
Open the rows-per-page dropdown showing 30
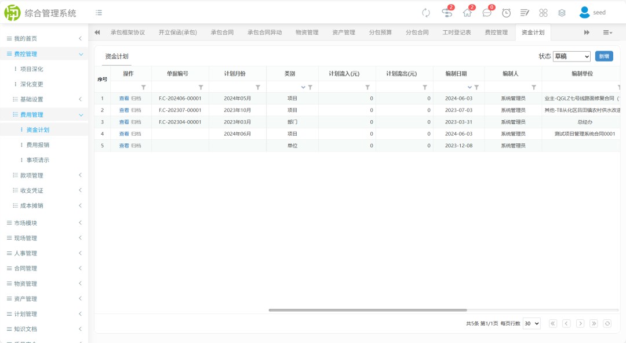[x=531, y=323]
